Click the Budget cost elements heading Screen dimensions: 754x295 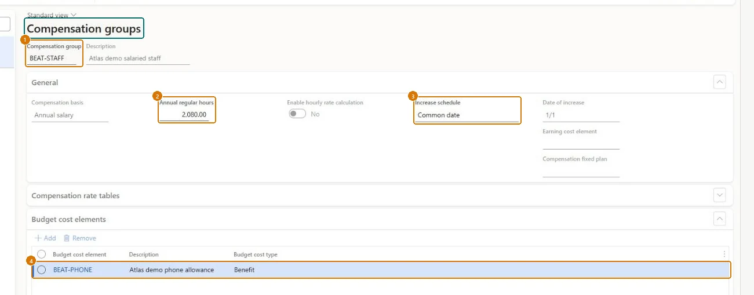coord(69,220)
